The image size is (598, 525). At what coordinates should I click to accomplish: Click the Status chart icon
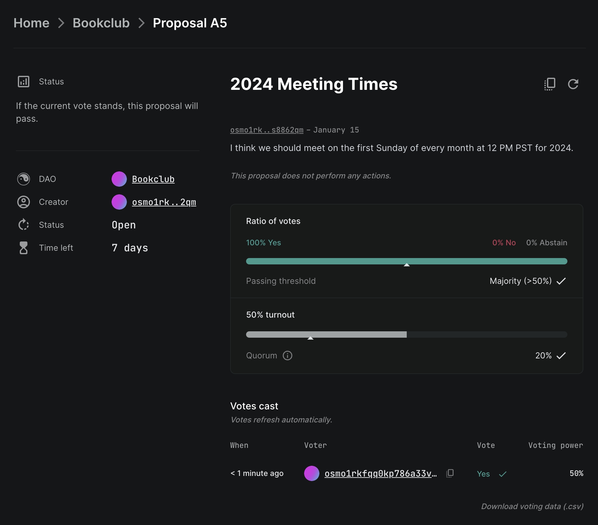pos(24,82)
